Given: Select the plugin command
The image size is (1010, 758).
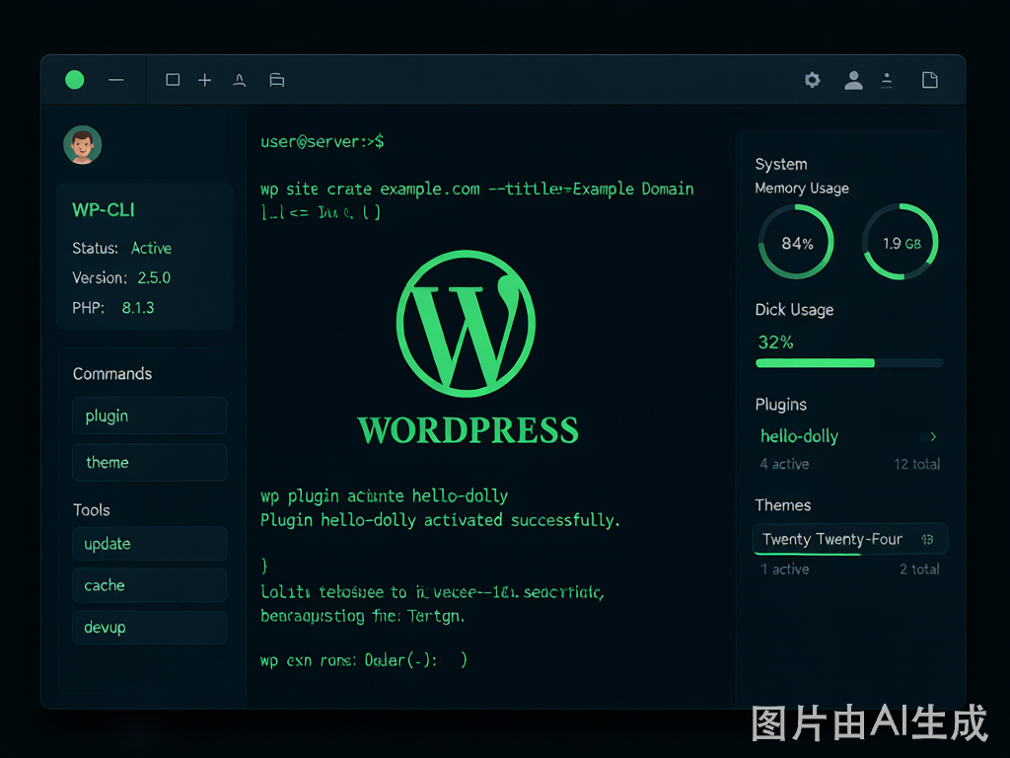Looking at the screenshot, I should tap(150, 416).
